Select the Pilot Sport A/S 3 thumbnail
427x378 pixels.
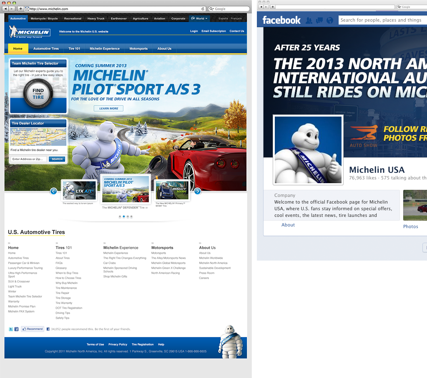tap(126, 189)
